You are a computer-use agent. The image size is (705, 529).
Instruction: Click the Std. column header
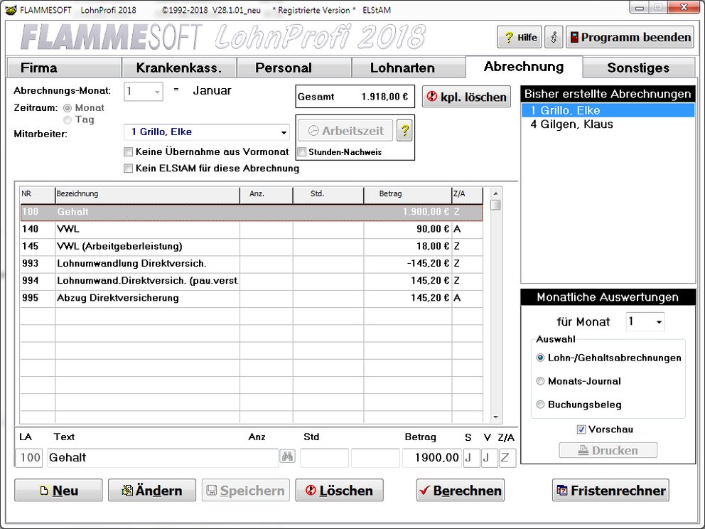(x=328, y=194)
